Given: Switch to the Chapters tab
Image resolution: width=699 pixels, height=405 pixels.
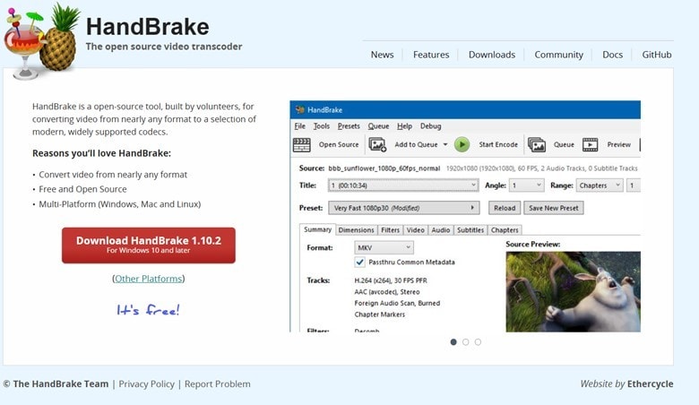Looking at the screenshot, I should [505, 230].
